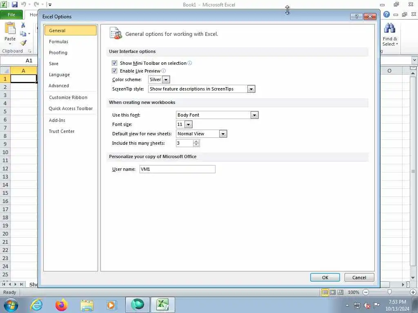
Task: Open the Windows Start button
Action: [11, 305]
